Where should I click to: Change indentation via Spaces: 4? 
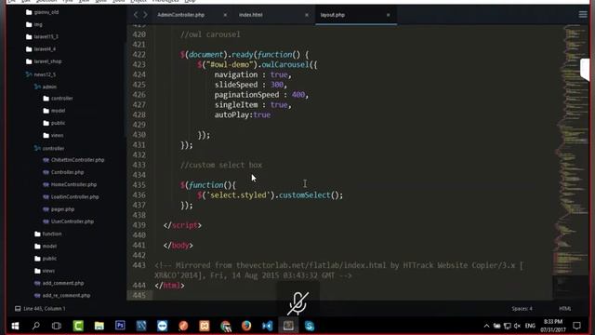click(522, 308)
